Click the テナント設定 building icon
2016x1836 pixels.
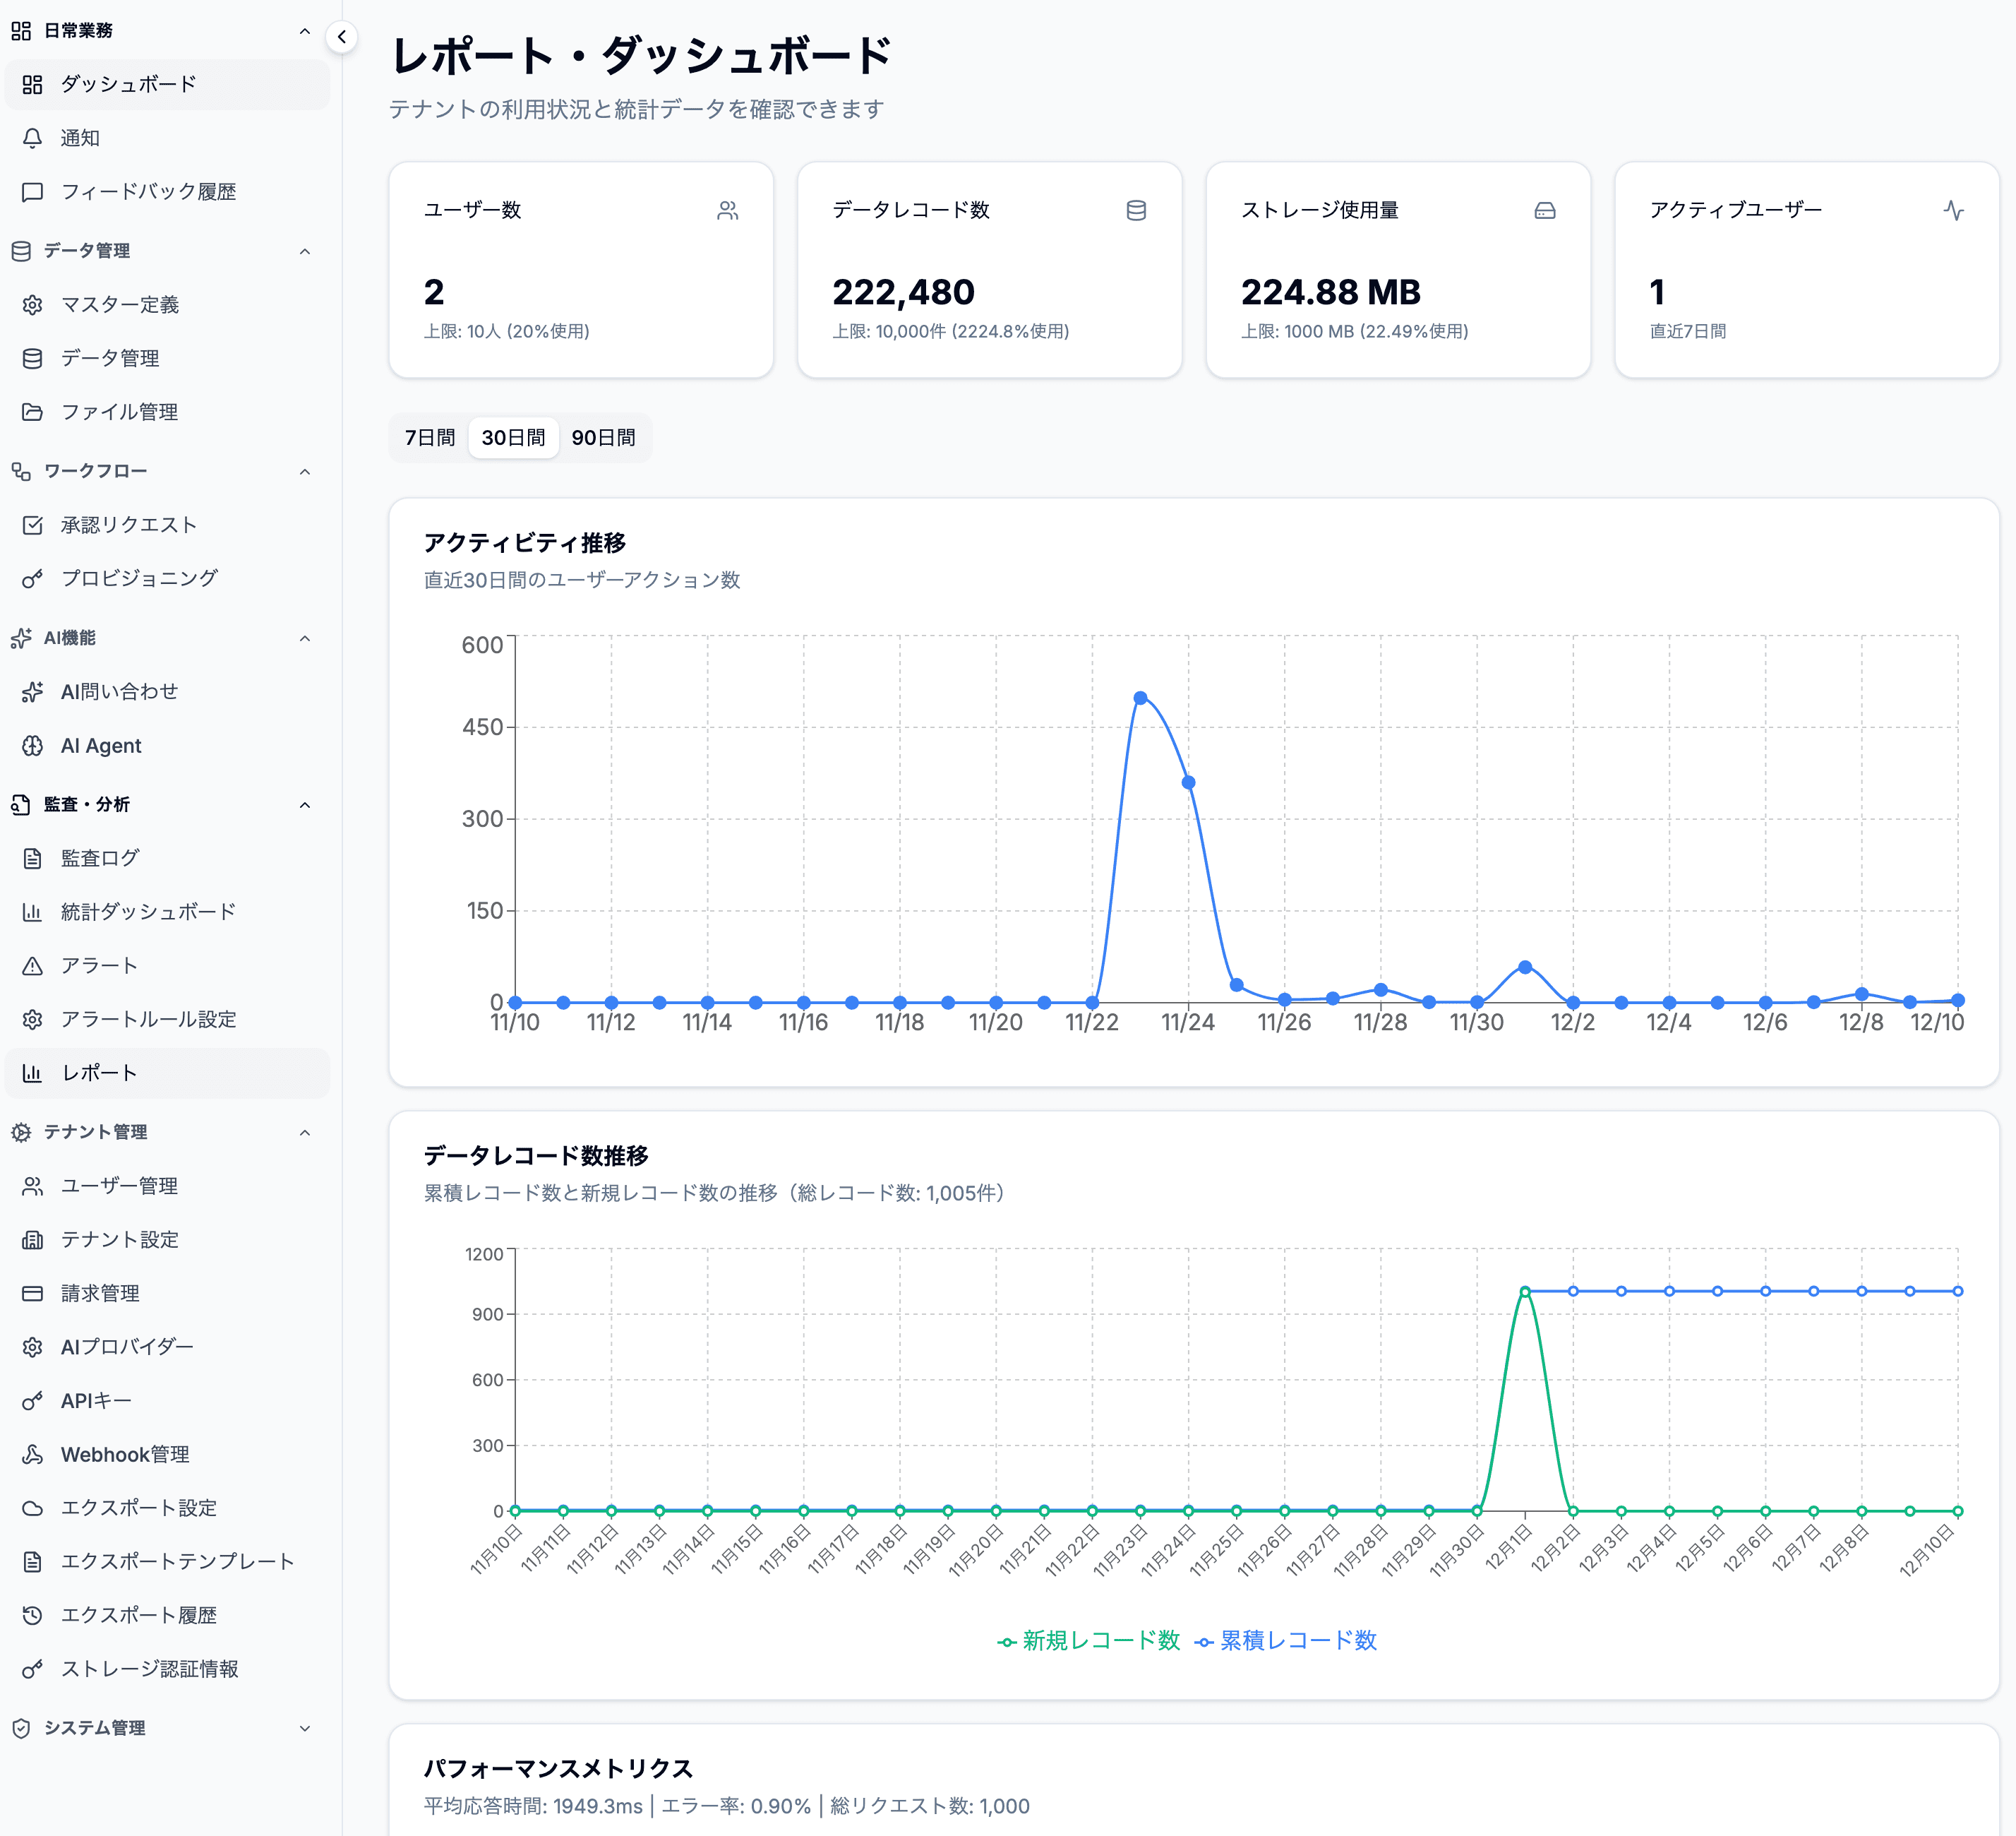point(32,1240)
